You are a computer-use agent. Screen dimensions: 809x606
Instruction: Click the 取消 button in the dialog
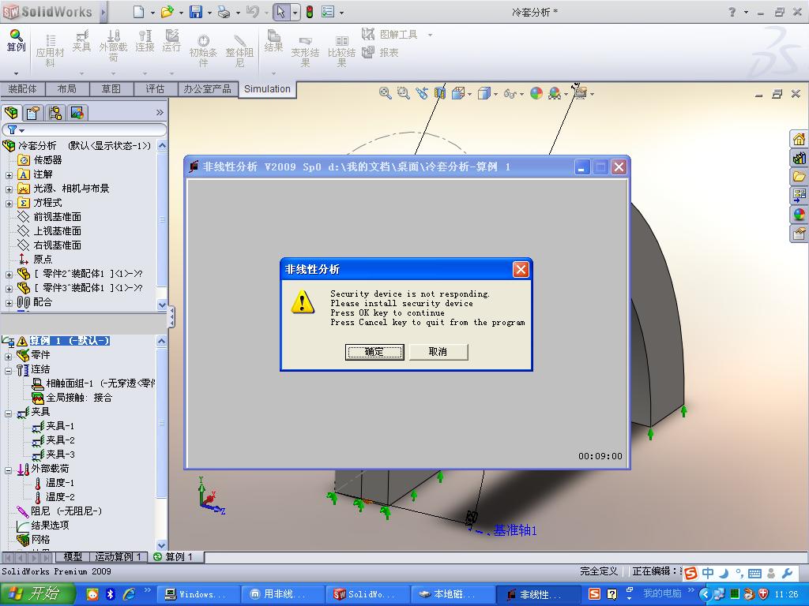pyautogui.click(x=438, y=352)
